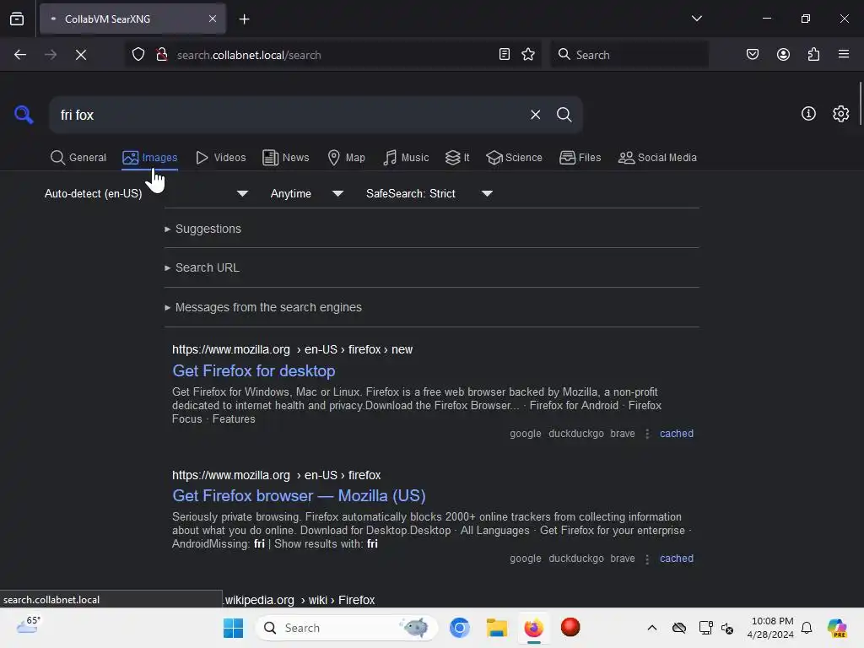Screen dimensions: 864x648
Task: Switch to the Science category
Action: [x=514, y=158]
